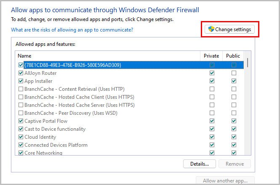Select the Cast to Device functionality text
Viewport: 280px width, 185px height.
[55, 129]
